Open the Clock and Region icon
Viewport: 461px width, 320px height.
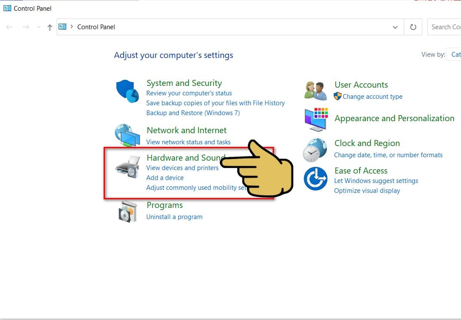(315, 150)
